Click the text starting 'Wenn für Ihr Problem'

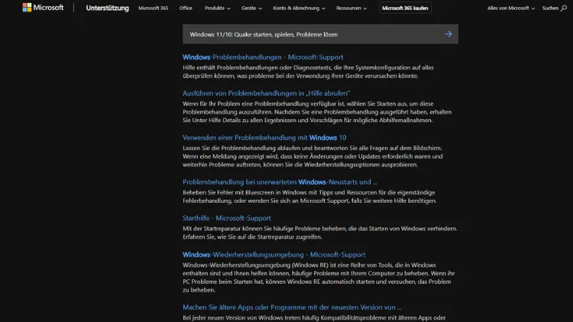pyautogui.click(x=317, y=111)
